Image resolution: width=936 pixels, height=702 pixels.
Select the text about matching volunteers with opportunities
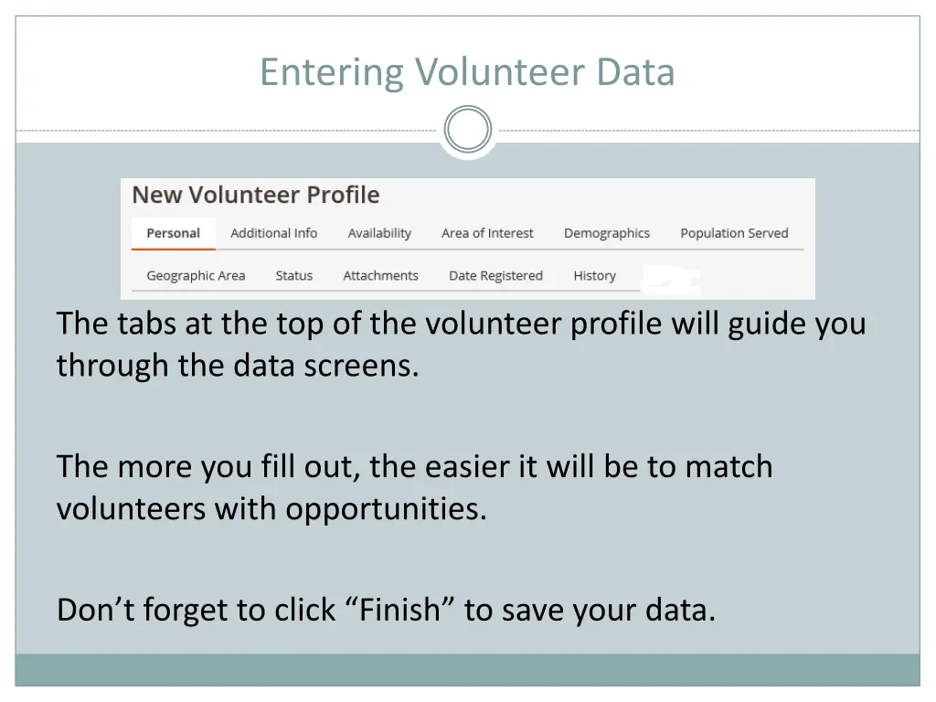click(414, 486)
